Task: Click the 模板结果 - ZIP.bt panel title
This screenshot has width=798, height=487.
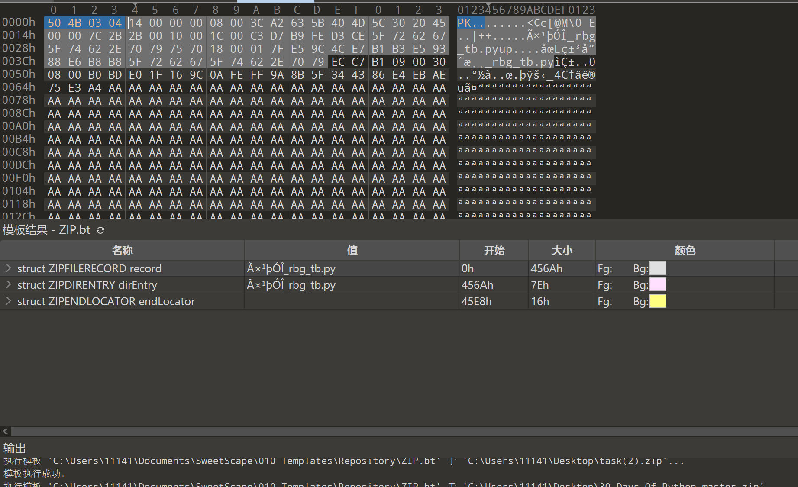Action: coord(47,230)
